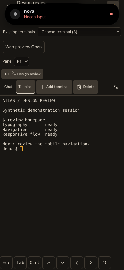The width and height of the screenshot is (124, 270).
Task: Switch to the Terminal tab
Action: pyautogui.click(x=25, y=87)
